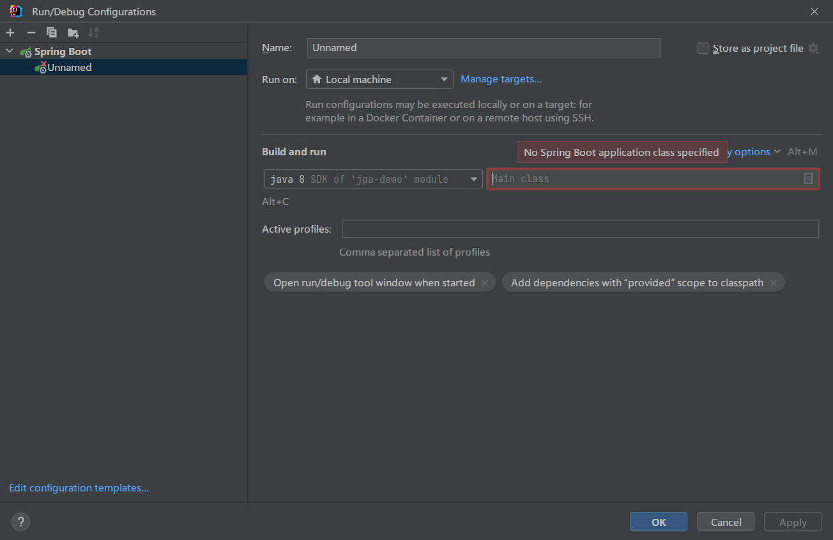
Task: Click the Cancel button
Action: point(726,522)
